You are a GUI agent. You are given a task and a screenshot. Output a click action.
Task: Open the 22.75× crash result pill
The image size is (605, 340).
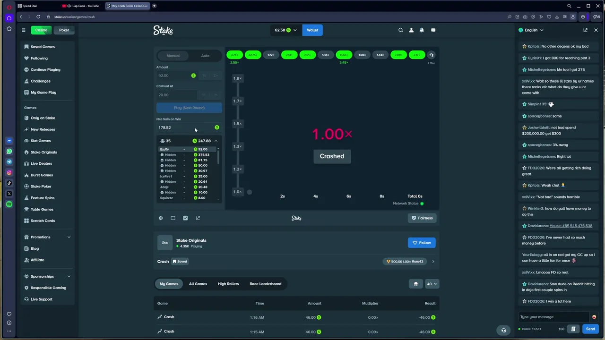tap(253, 55)
